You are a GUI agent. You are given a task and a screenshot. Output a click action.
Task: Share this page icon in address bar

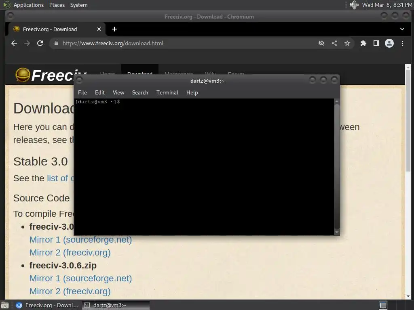[334, 43]
